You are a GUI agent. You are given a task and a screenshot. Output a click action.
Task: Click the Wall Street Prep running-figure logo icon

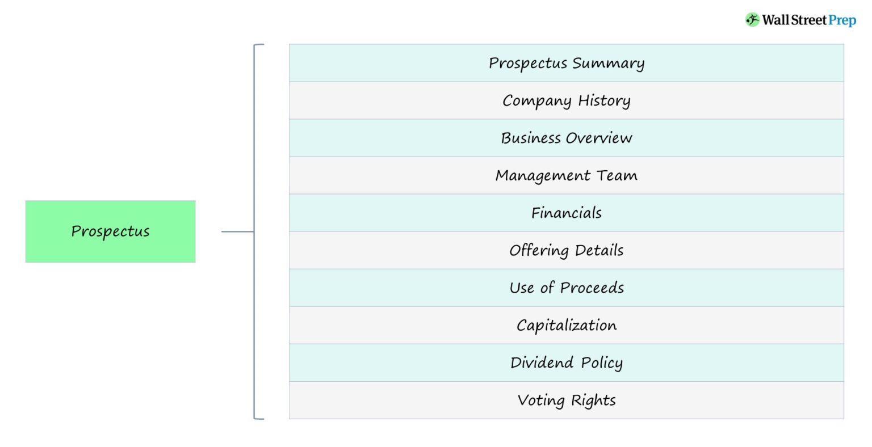[x=752, y=20]
